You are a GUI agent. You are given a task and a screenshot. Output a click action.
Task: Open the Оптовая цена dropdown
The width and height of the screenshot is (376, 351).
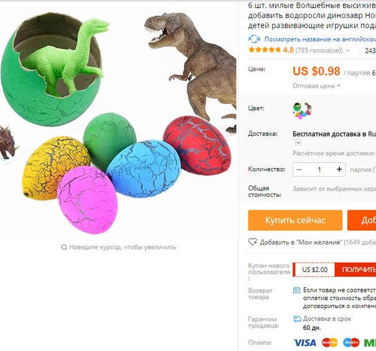pyautogui.click(x=316, y=86)
